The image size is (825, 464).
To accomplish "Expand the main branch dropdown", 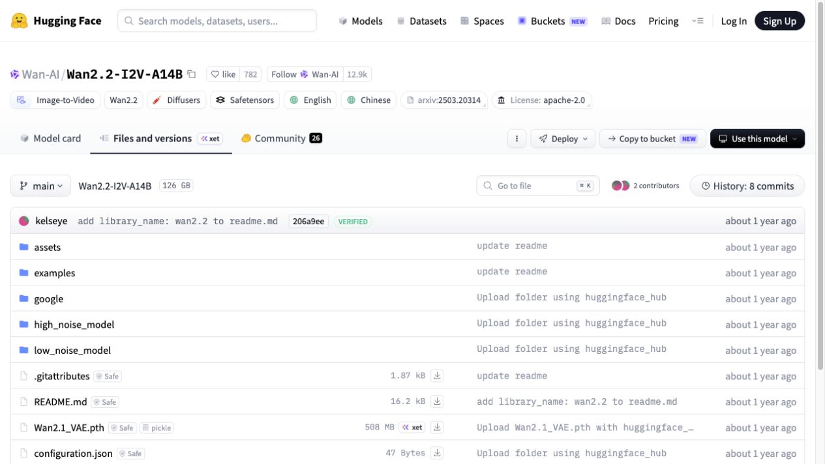I will pos(40,186).
